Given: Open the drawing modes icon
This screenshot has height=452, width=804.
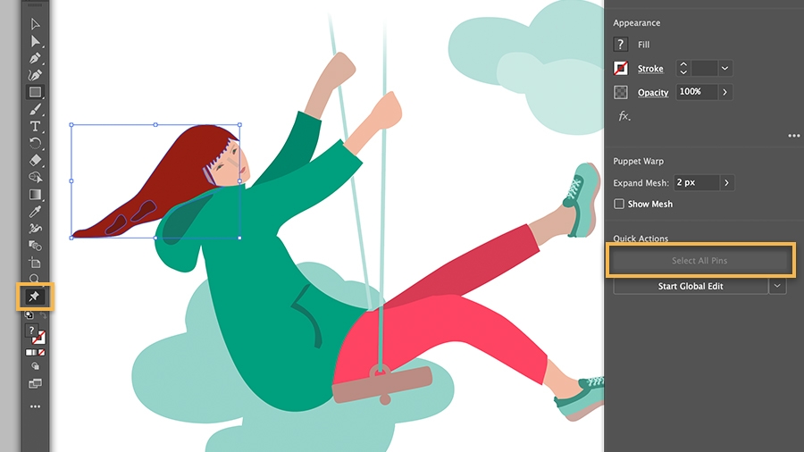Looking at the screenshot, I should point(35,366).
